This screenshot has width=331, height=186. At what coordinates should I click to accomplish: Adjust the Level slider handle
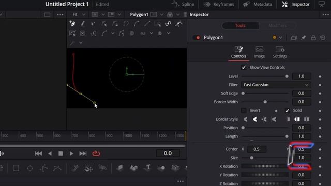pos(287,76)
